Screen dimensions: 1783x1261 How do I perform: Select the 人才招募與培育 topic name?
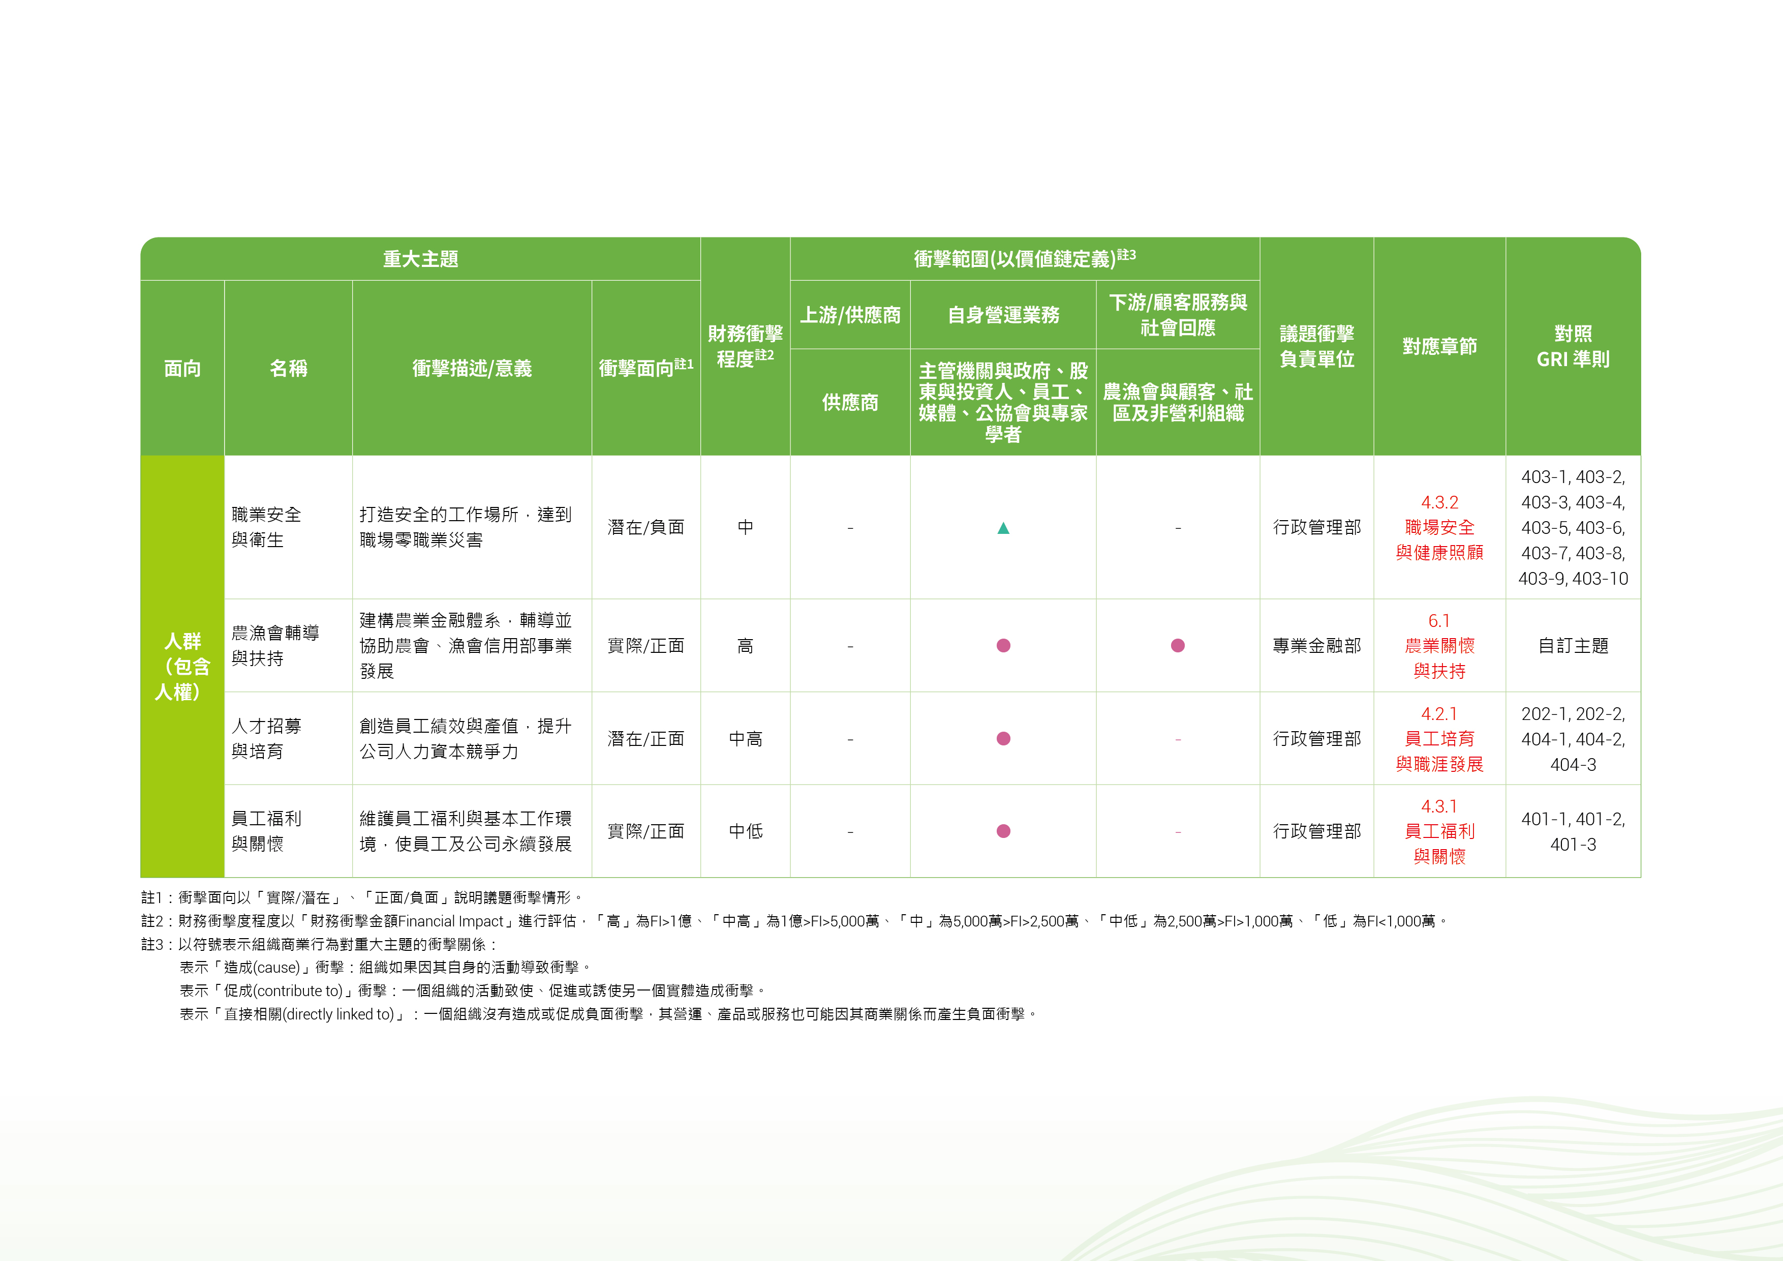coord(266,739)
